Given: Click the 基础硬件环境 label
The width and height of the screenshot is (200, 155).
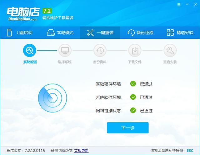Looking at the screenshot, I should 108,84.
